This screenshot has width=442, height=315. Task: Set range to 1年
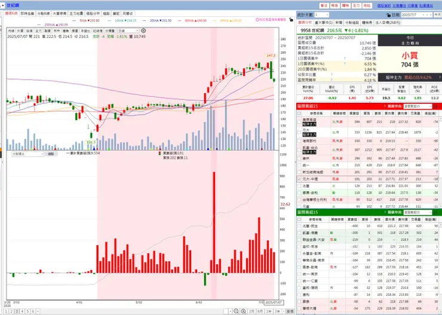tap(269, 311)
